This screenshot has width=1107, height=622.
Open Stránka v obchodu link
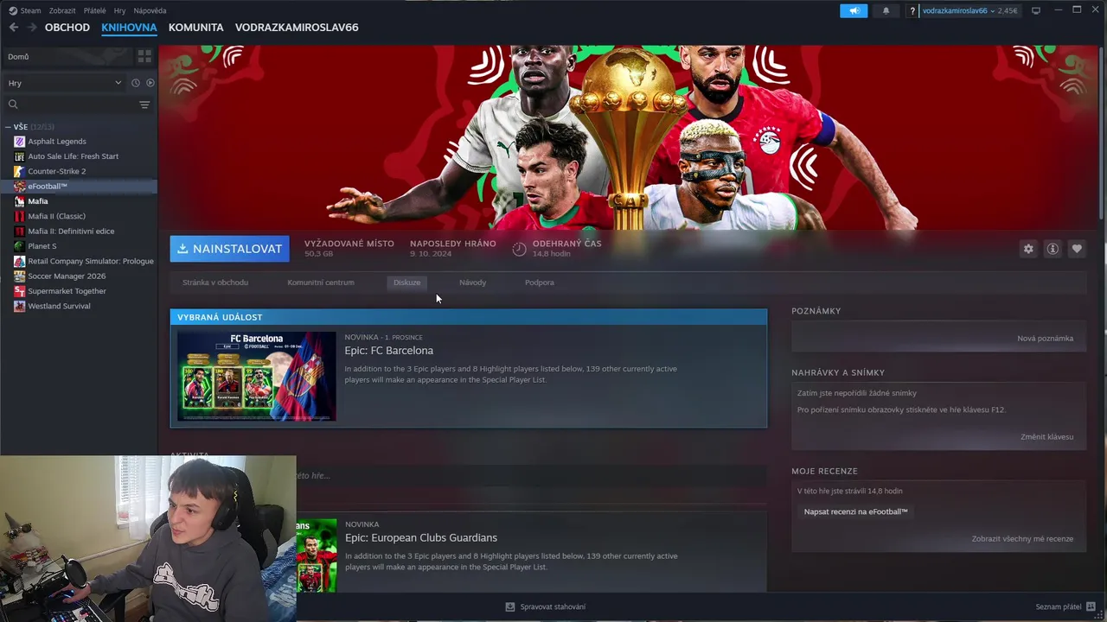pos(215,282)
